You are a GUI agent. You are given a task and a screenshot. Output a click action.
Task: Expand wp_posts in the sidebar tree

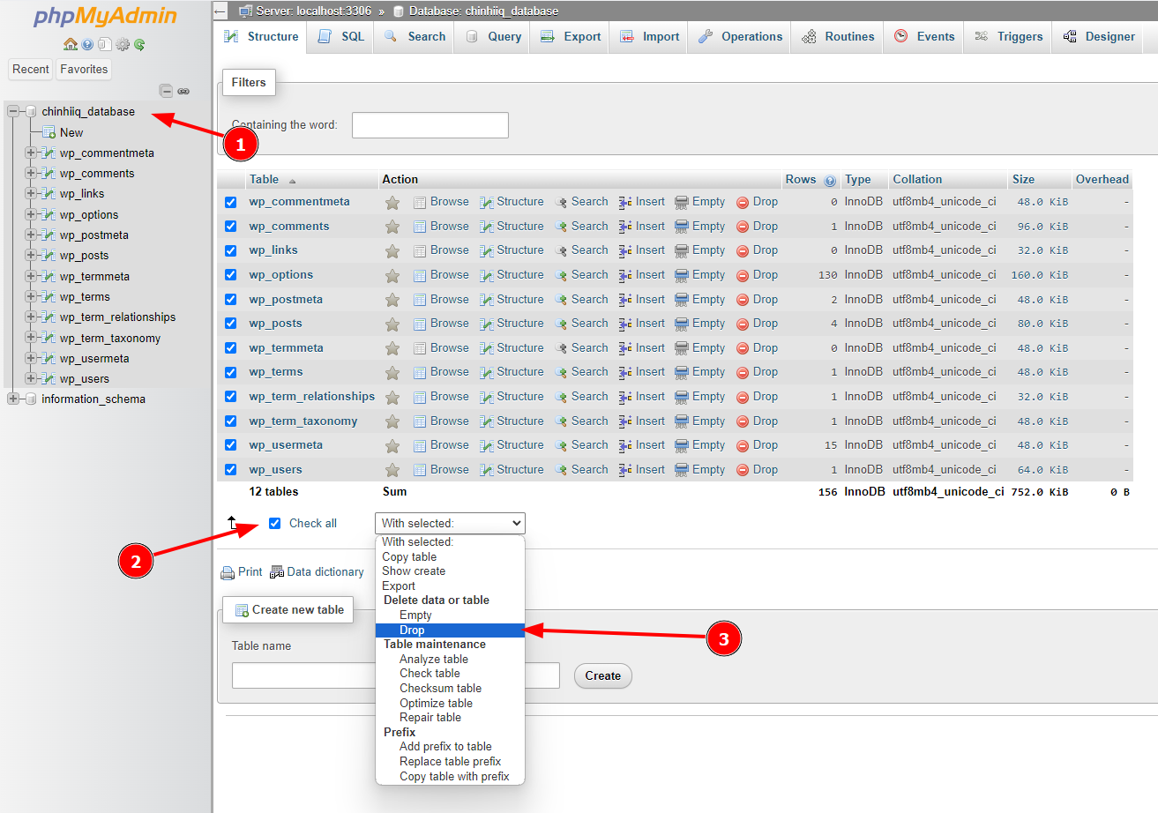pyautogui.click(x=31, y=256)
